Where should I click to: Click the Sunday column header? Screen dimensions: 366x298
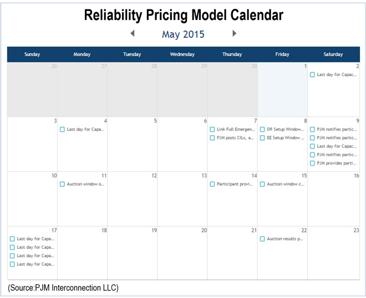tap(32, 54)
